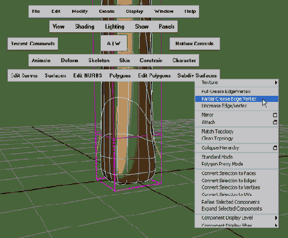Select the Mirror menu entry
Image resolution: width=288 pixels, height=238 pixels.
pos(207,115)
